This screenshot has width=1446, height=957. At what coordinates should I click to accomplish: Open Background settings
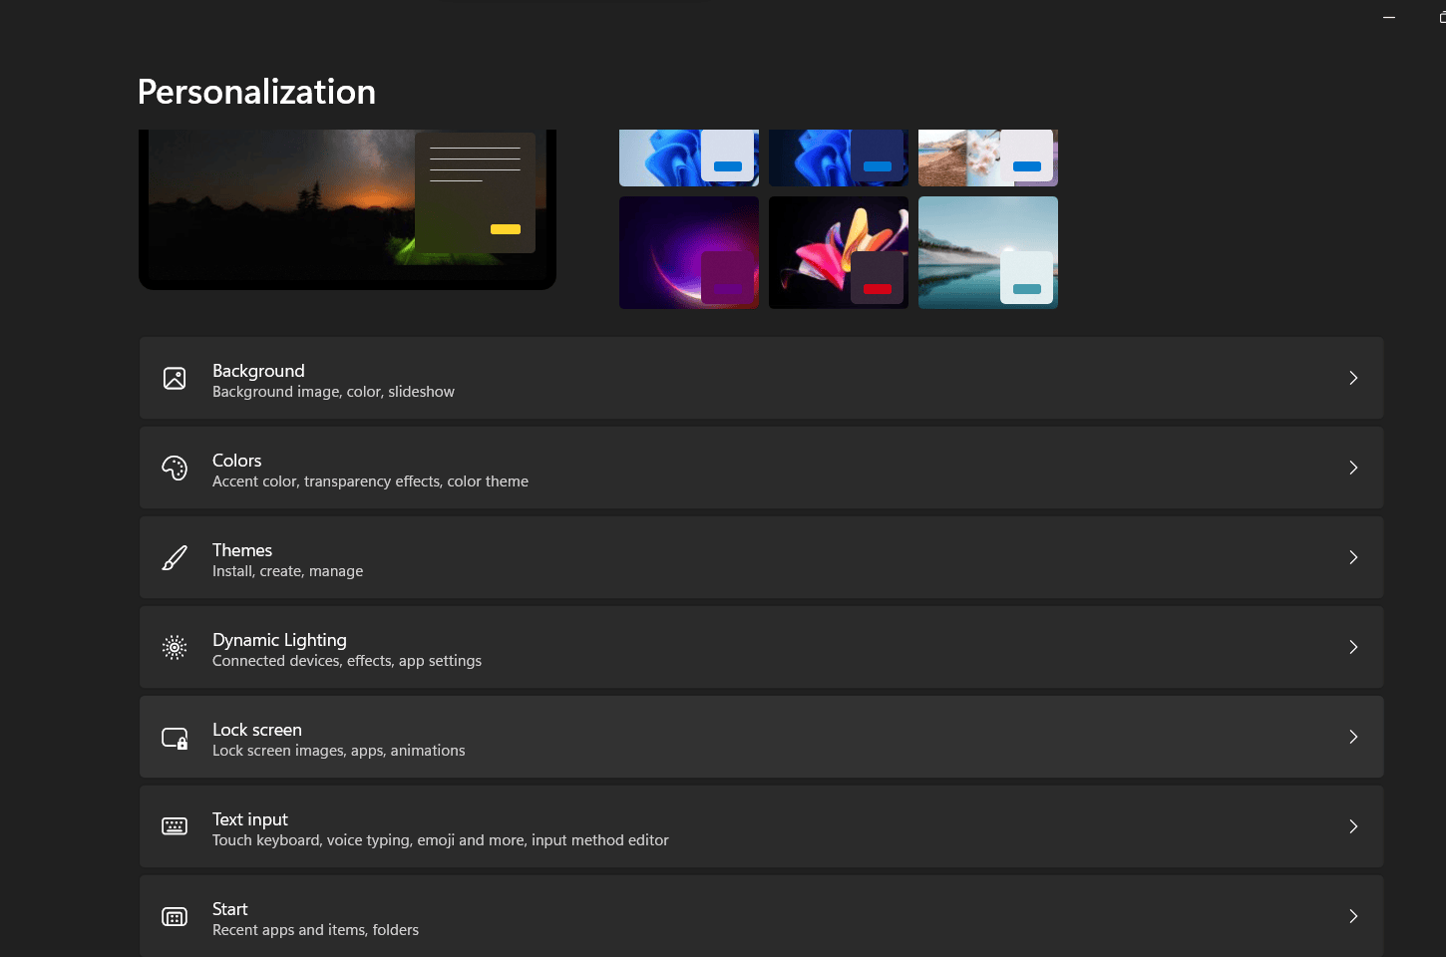[x=698, y=378]
